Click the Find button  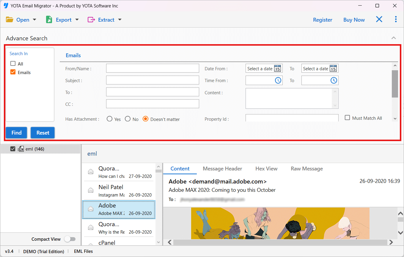point(16,133)
